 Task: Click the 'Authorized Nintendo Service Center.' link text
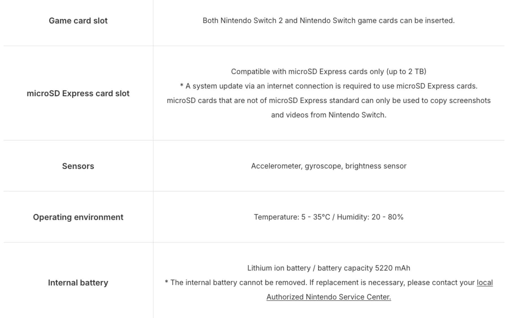pos(329,297)
